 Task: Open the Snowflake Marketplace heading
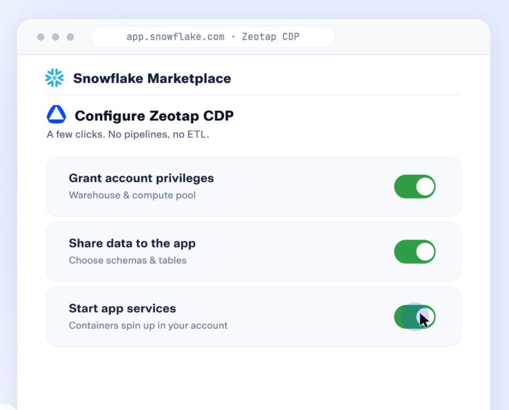[152, 78]
